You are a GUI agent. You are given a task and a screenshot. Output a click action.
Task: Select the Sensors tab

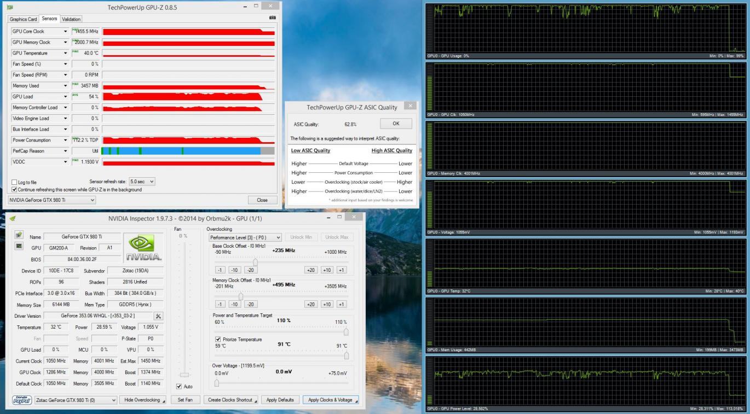click(49, 19)
